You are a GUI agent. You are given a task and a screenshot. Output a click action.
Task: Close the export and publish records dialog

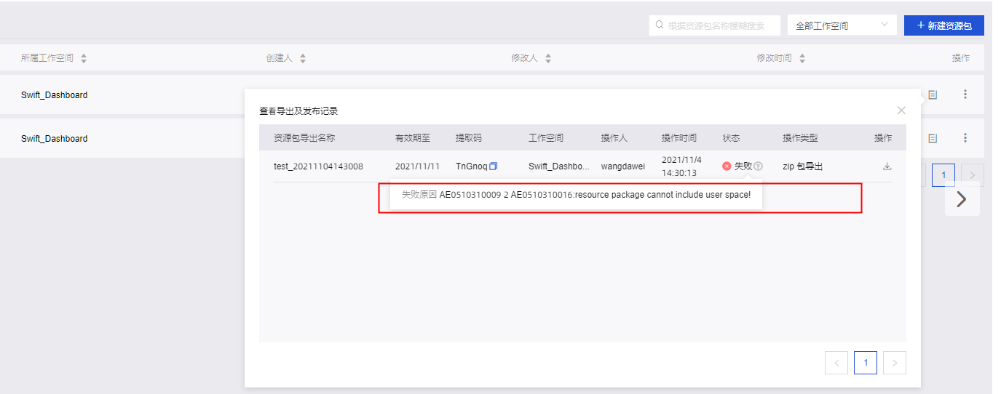901,110
